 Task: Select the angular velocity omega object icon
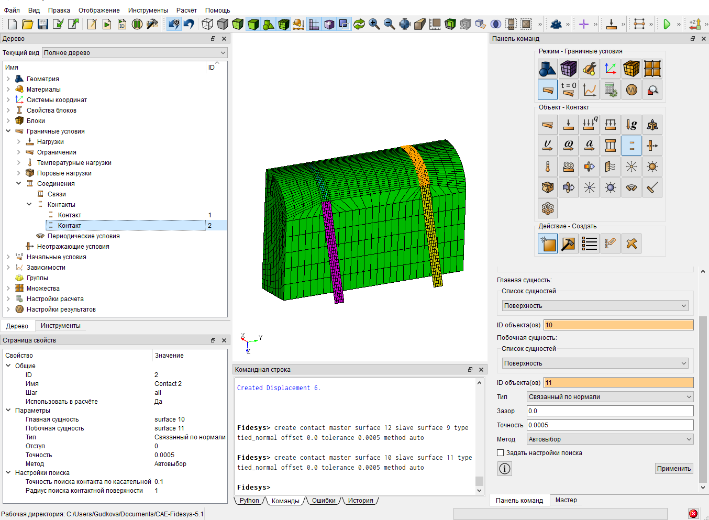point(569,146)
